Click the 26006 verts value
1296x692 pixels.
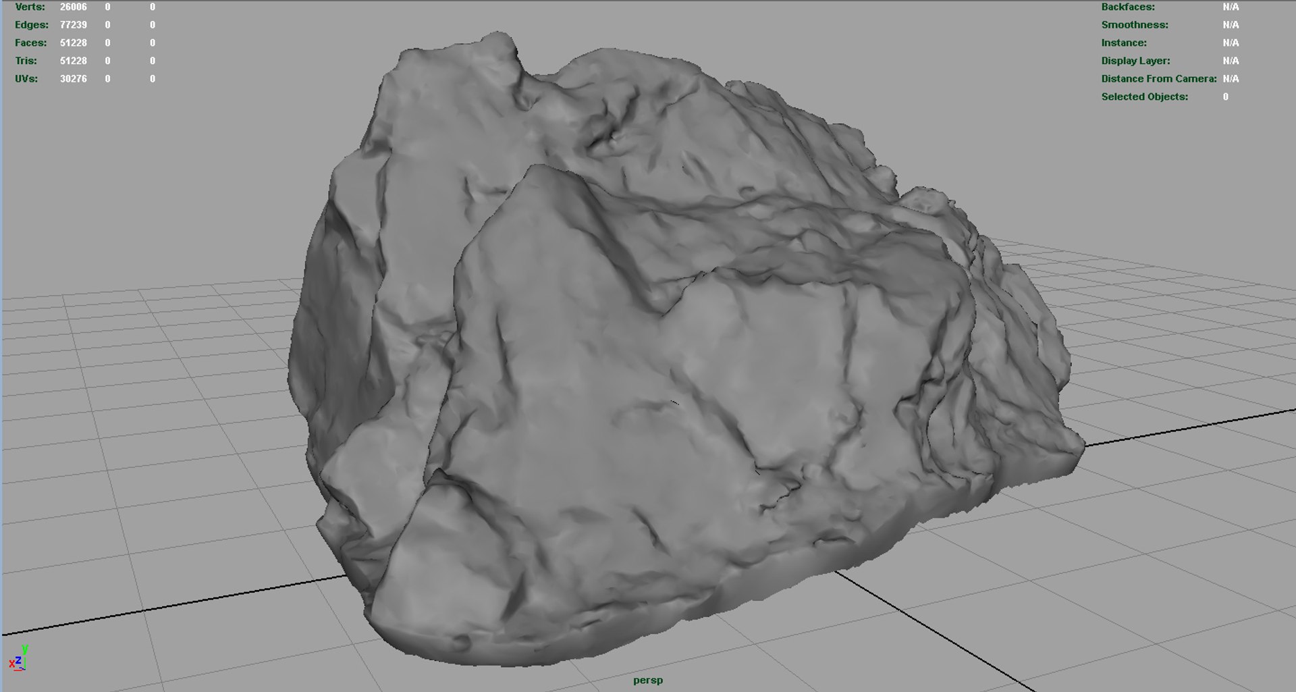74,7
